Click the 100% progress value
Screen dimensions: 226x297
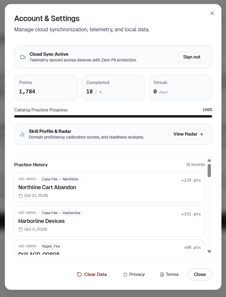pyautogui.click(x=207, y=110)
